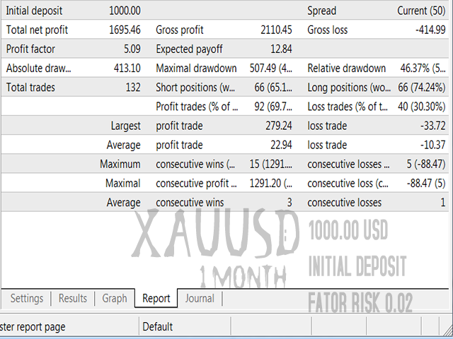Show the Graph tab

pyautogui.click(x=115, y=299)
